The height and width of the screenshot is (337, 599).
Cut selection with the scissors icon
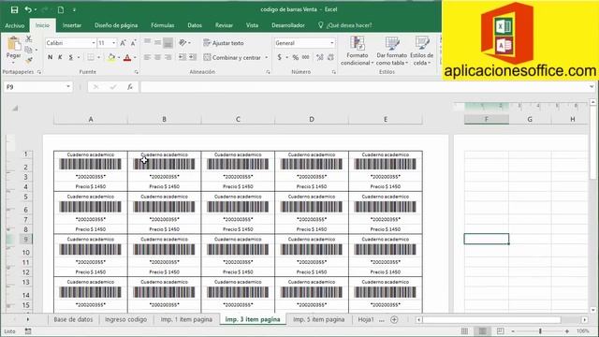(x=29, y=38)
